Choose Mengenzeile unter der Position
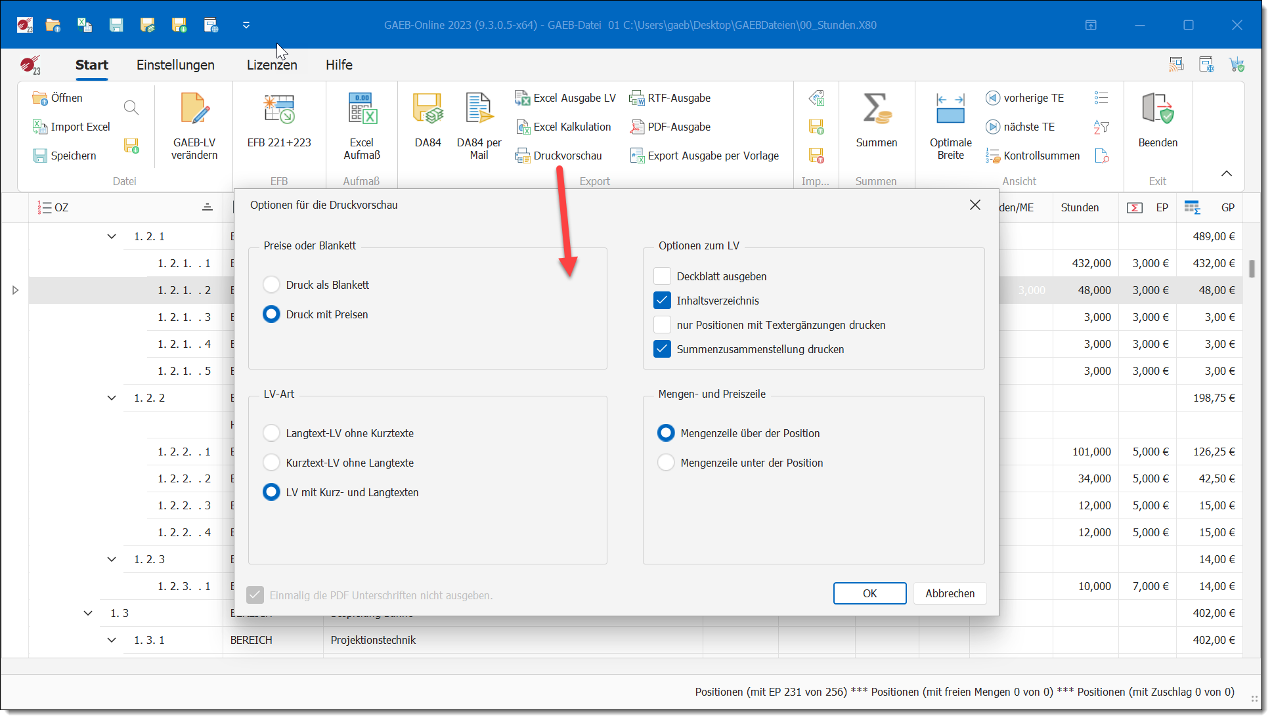 [x=666, y=463]
